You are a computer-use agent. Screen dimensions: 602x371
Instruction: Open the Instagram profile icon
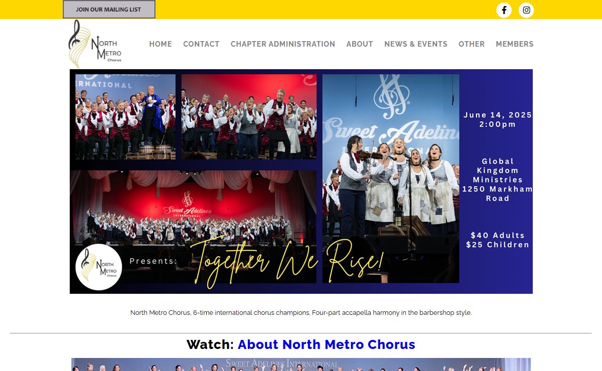(526, 10)
